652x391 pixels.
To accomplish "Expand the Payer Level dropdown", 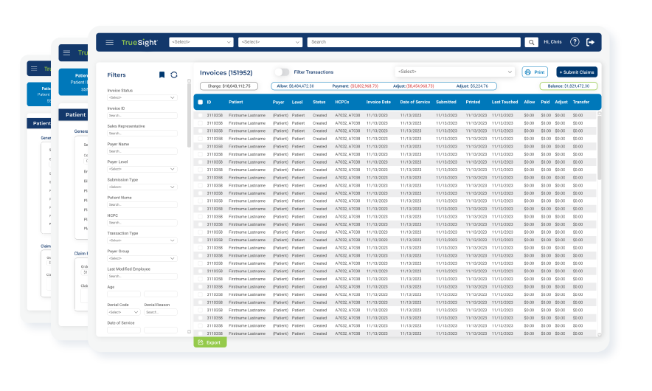I will click(142, 169).
